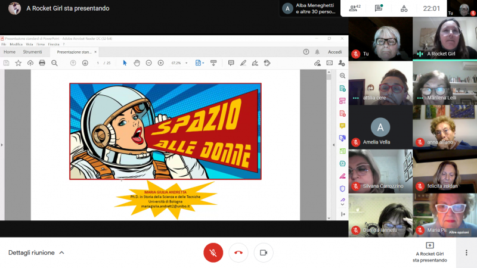
Task: Open the Strumenti tab
Action: click(x=33, y=52)
